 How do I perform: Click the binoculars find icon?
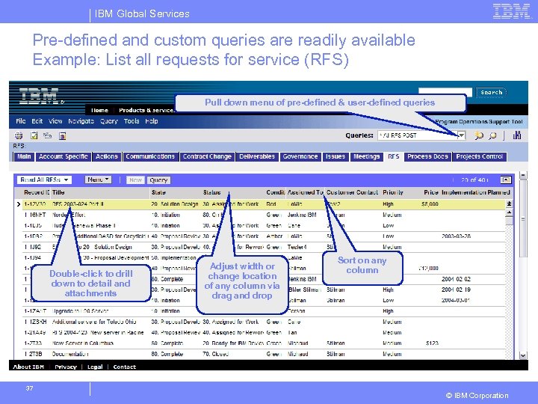[517, 135]
